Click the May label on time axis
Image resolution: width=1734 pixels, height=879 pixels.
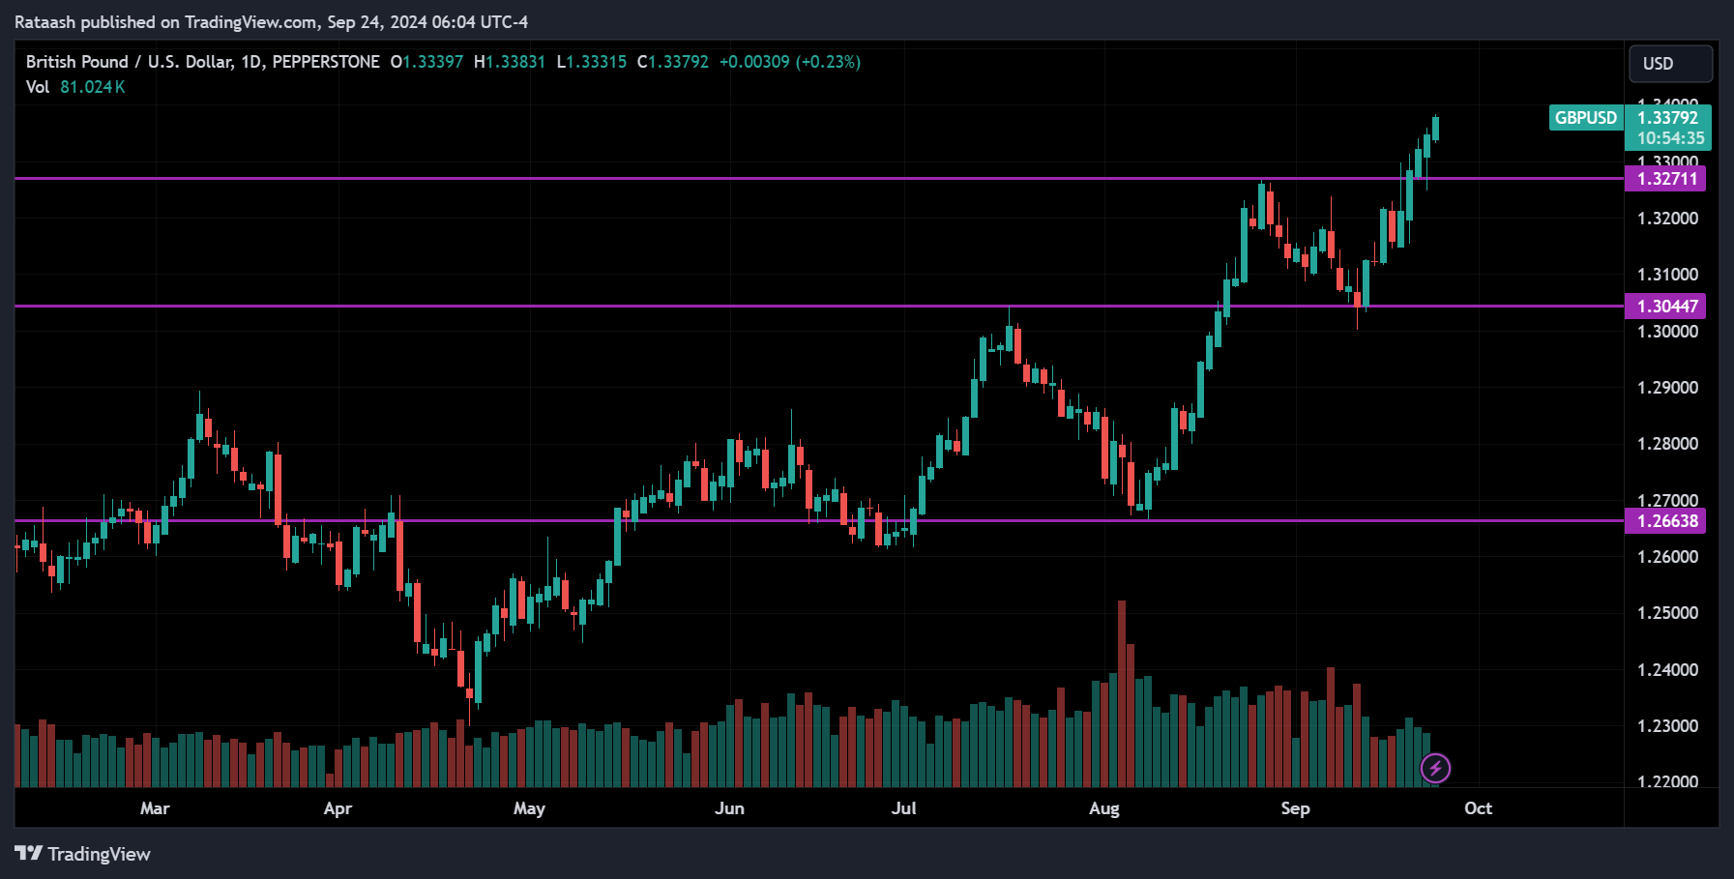click(529, 808)
